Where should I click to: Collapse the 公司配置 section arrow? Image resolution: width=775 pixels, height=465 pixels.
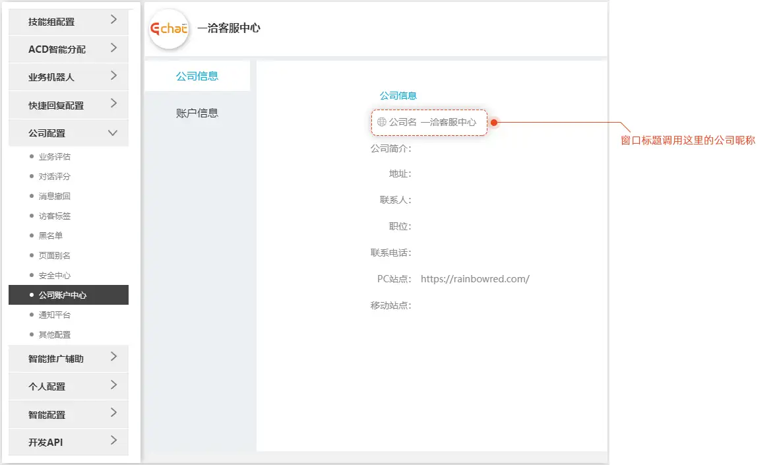click(x=113, y=133)
